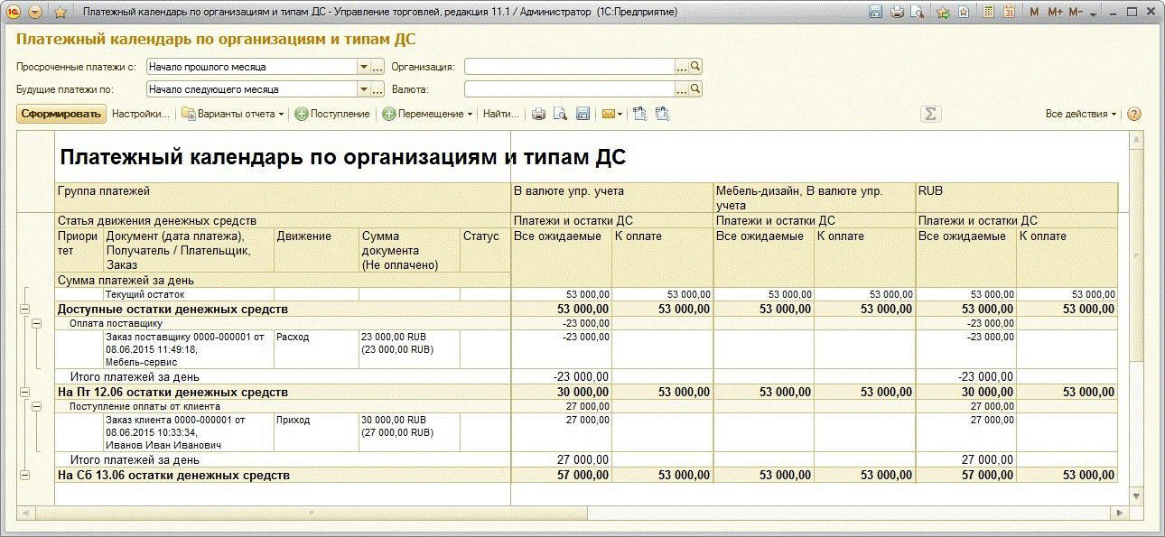Save the report with the toolbar floppy icon
This screenshot has width=1165, height=537.
click(583, 114)
